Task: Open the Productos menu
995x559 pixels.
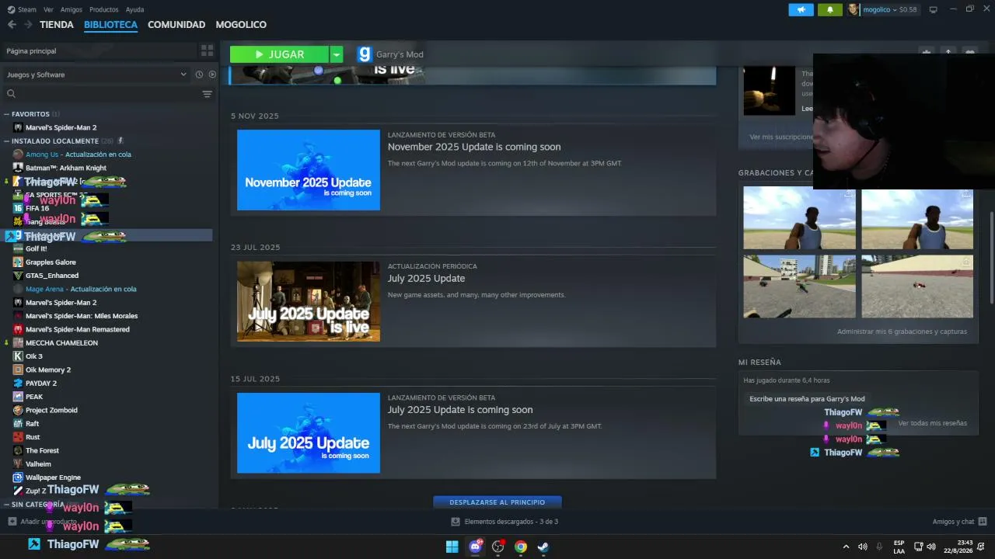Action: 103,9
